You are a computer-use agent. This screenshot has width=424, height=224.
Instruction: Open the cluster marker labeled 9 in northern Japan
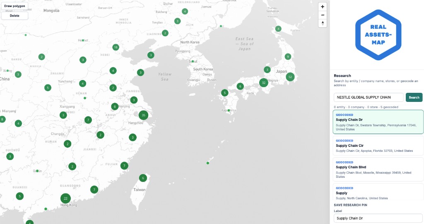288,57
